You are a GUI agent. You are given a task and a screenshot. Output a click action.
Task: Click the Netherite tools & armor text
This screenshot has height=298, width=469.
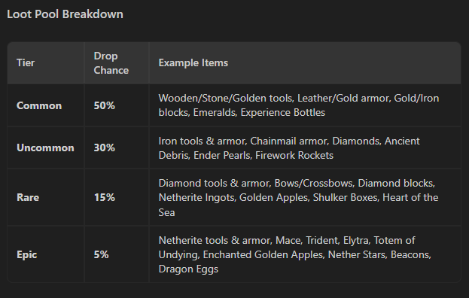215,240
